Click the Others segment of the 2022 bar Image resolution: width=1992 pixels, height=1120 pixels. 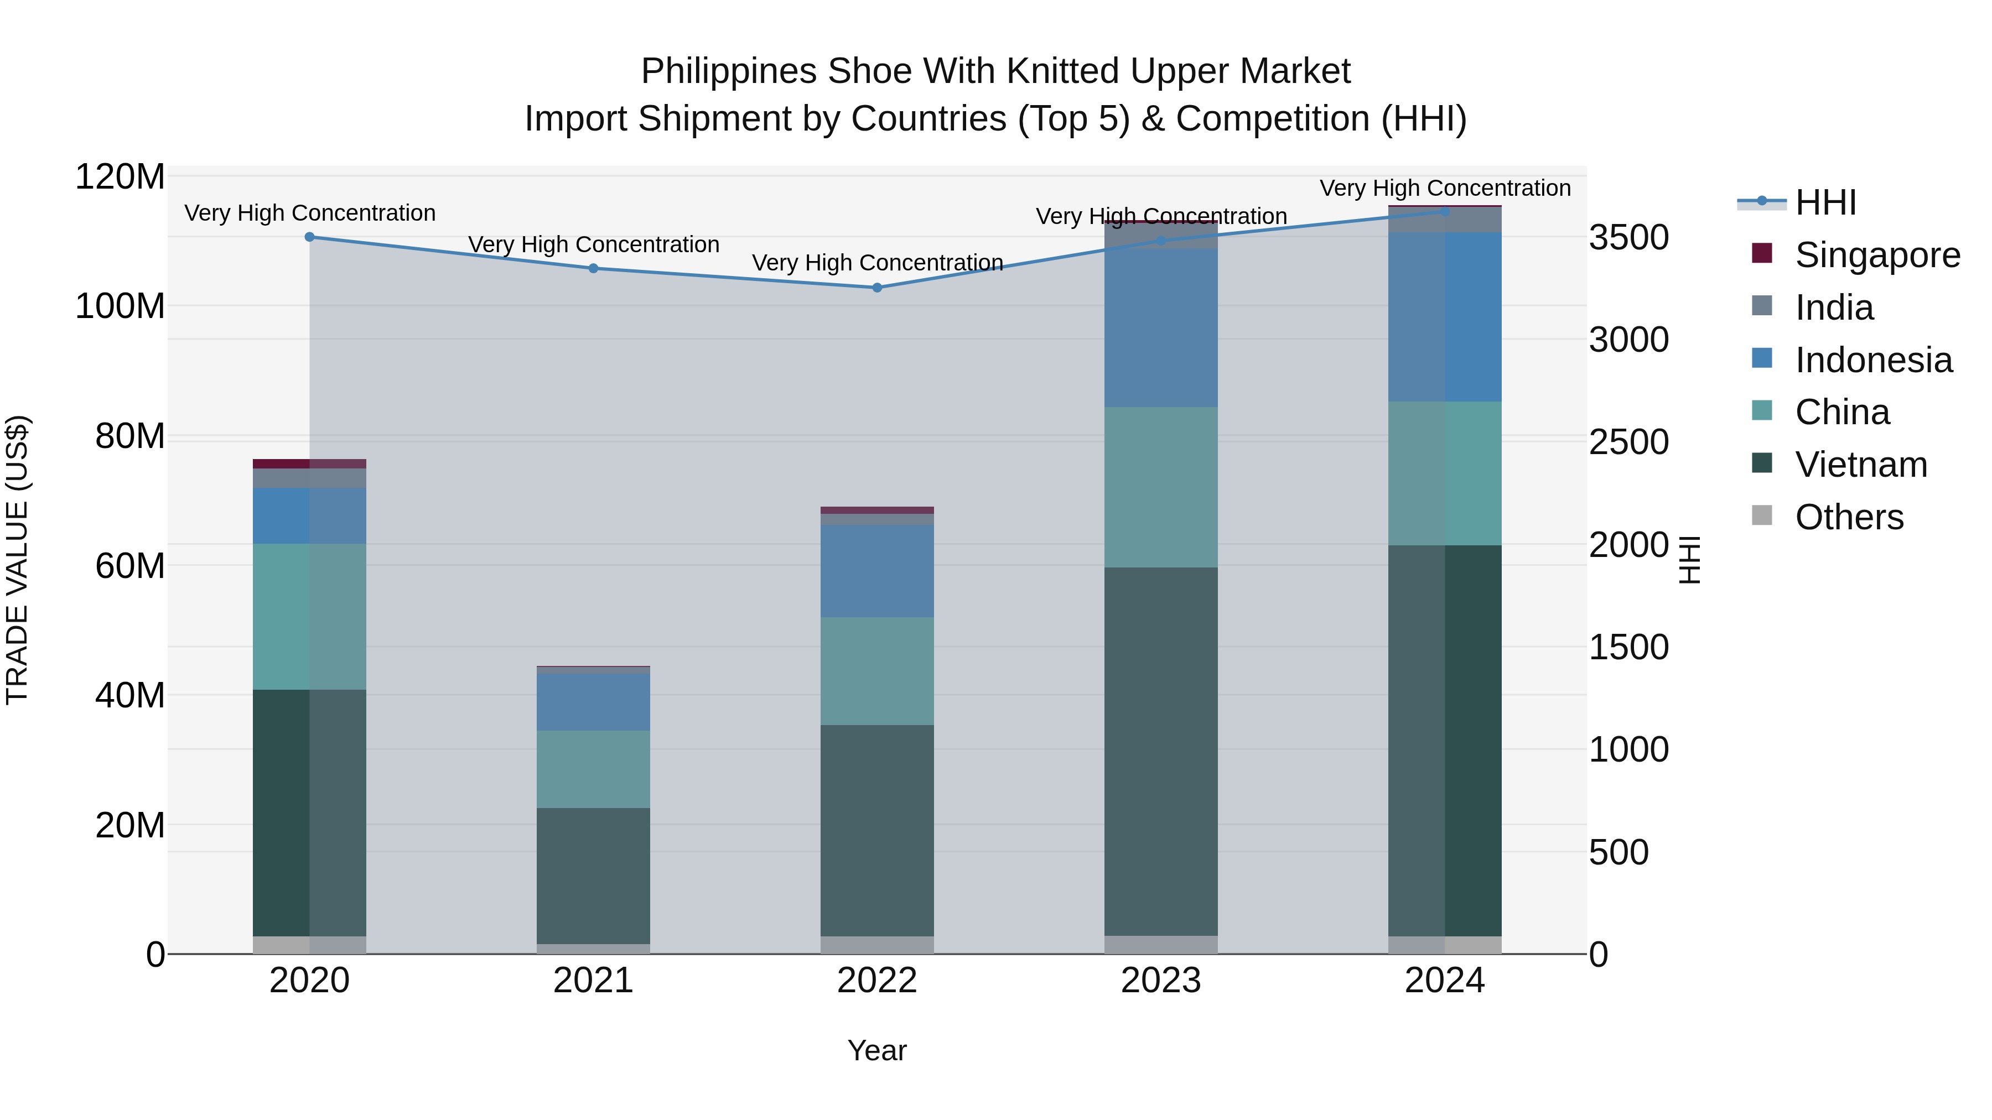[877, 945]
